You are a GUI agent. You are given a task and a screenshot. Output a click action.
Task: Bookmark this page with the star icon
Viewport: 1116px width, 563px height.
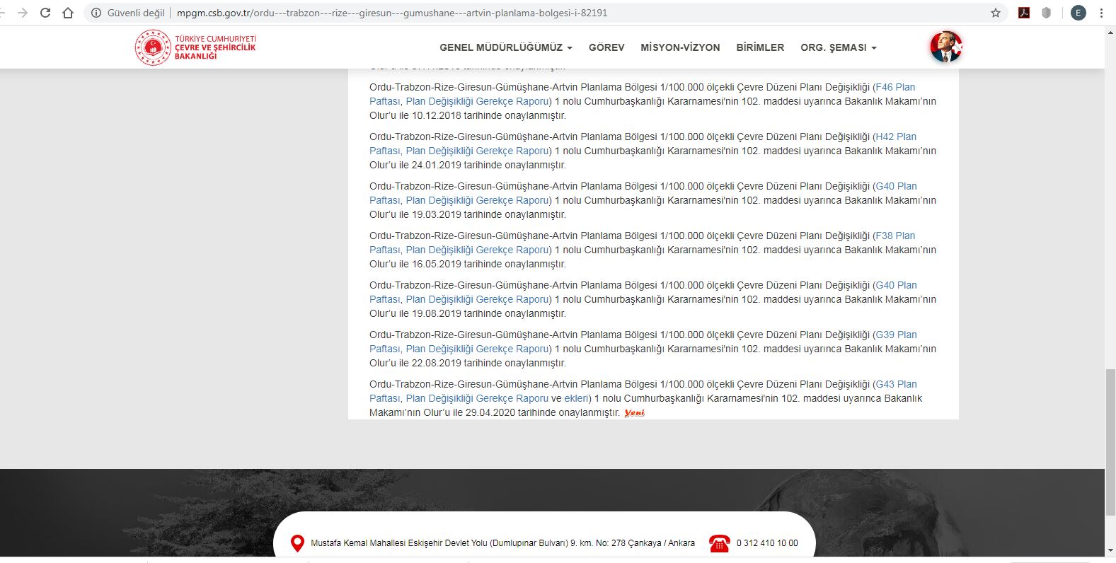996,13
